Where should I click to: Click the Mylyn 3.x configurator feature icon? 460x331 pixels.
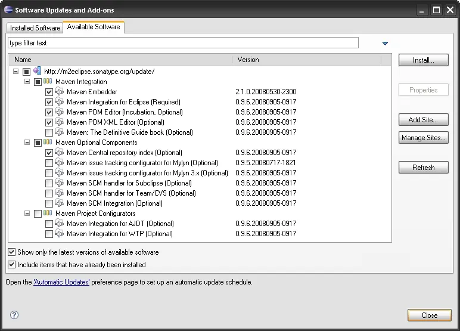click(59, 172)
